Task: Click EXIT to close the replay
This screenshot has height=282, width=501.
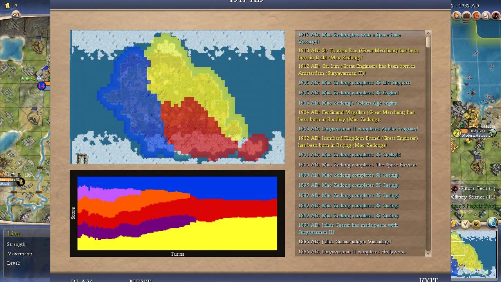Action: [x=428, y=280]
